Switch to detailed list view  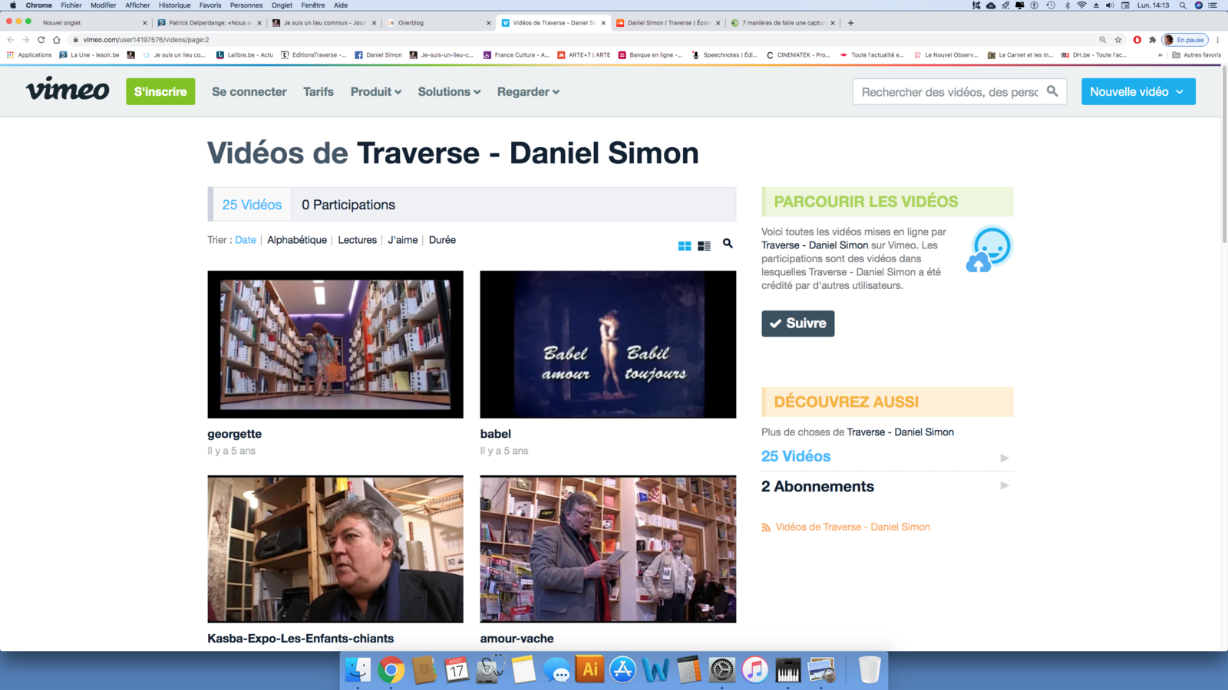704,245
